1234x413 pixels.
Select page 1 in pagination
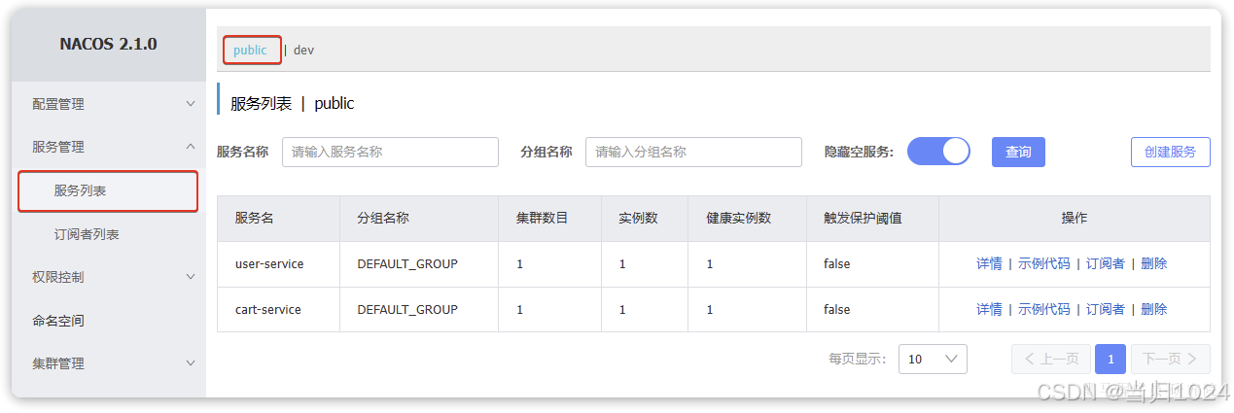click(1111, 359)
